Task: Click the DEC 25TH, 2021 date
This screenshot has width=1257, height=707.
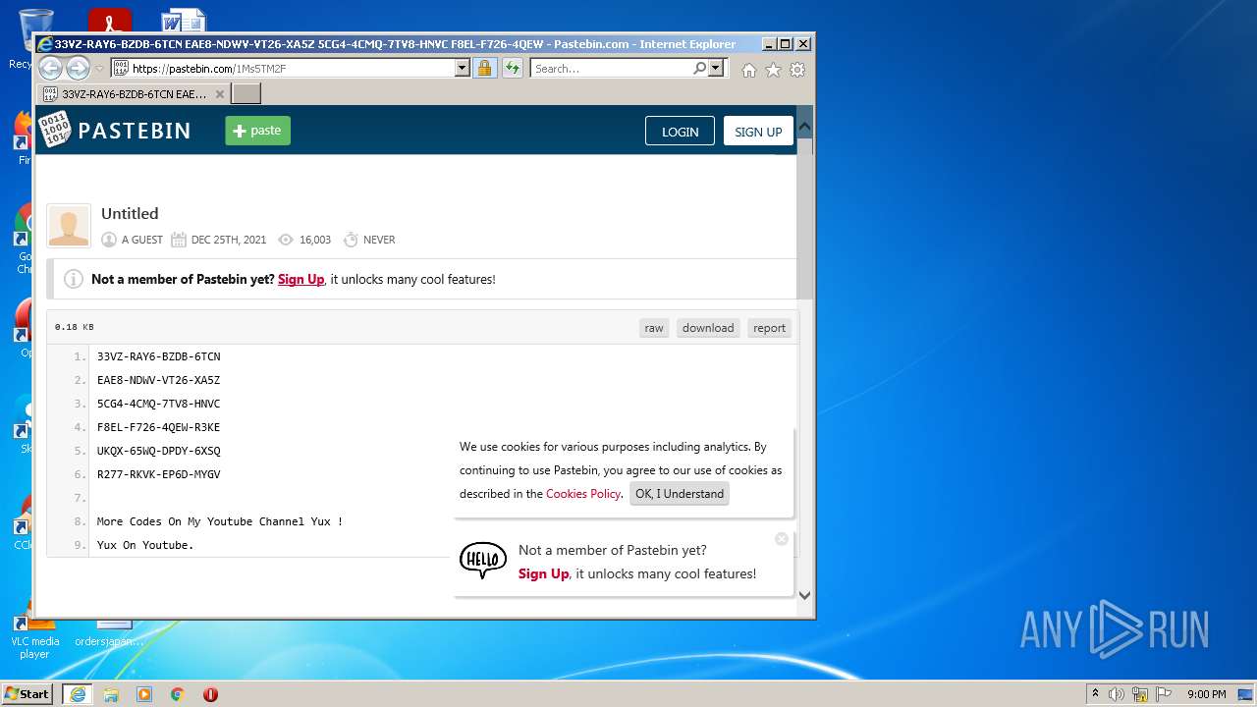Action: tap(228, 240)
